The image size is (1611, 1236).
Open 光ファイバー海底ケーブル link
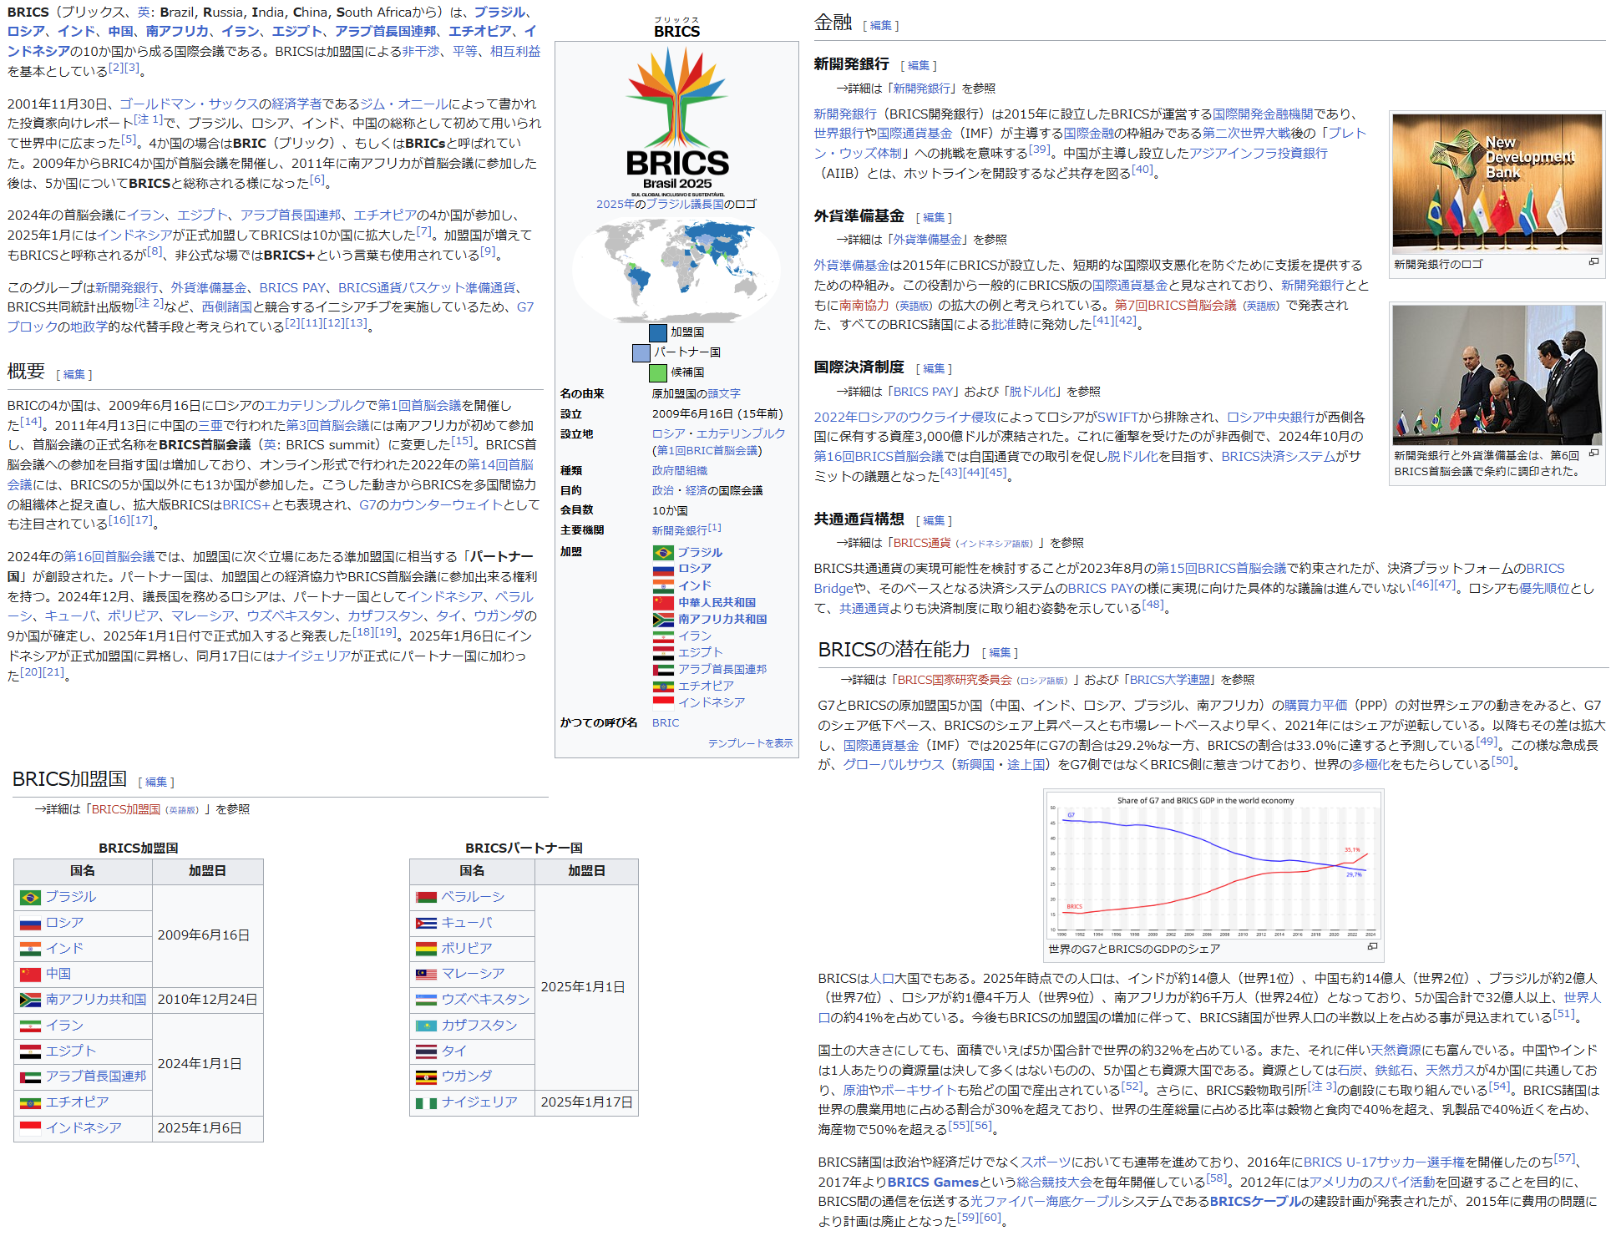point(1045,1202)
